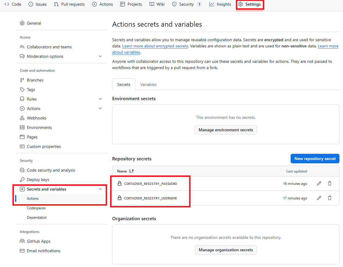
Task: Delete CONTAINER_REGISTRY_USERNAME with trash icon
Action: 330,198
